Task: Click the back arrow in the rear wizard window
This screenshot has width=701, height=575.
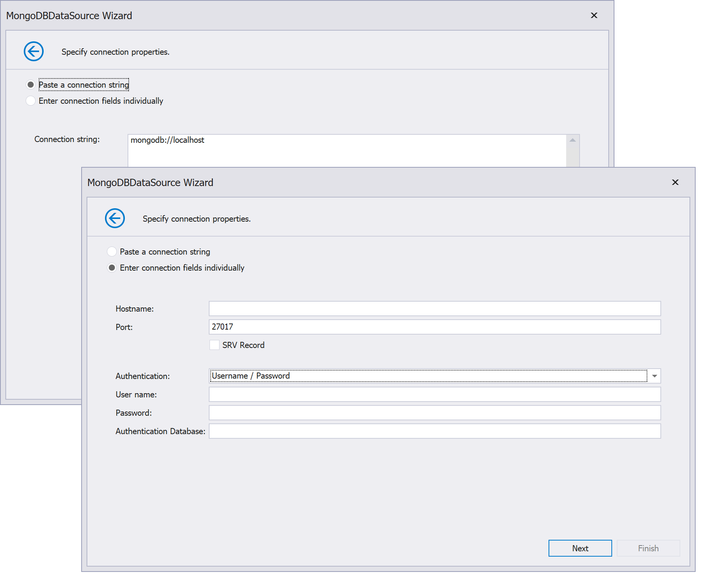Action: 34,51
